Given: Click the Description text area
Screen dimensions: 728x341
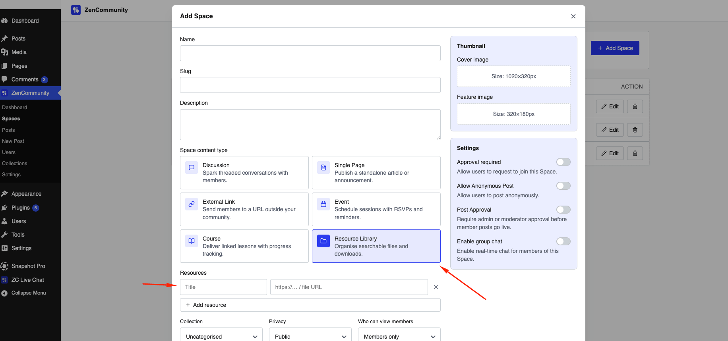Looking at the screenshot, I should [310, 125].
